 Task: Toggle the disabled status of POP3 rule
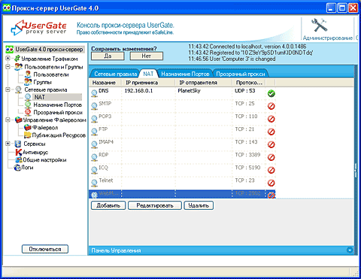pyautogui.click(x=271, y=119)
